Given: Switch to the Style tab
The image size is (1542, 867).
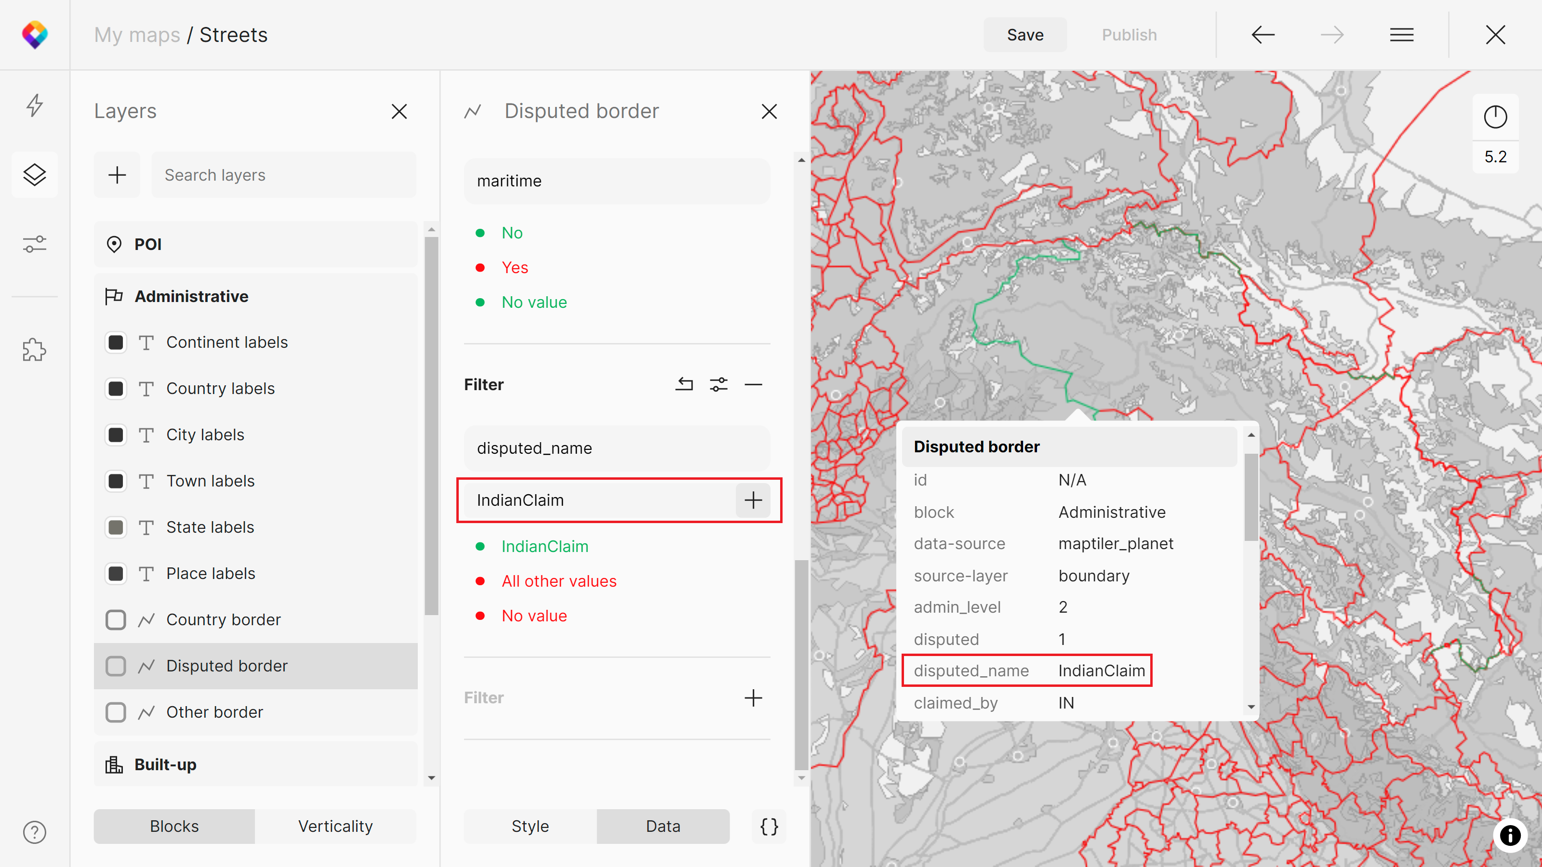Looking at the screenshot, I should [x=530, y=827].
